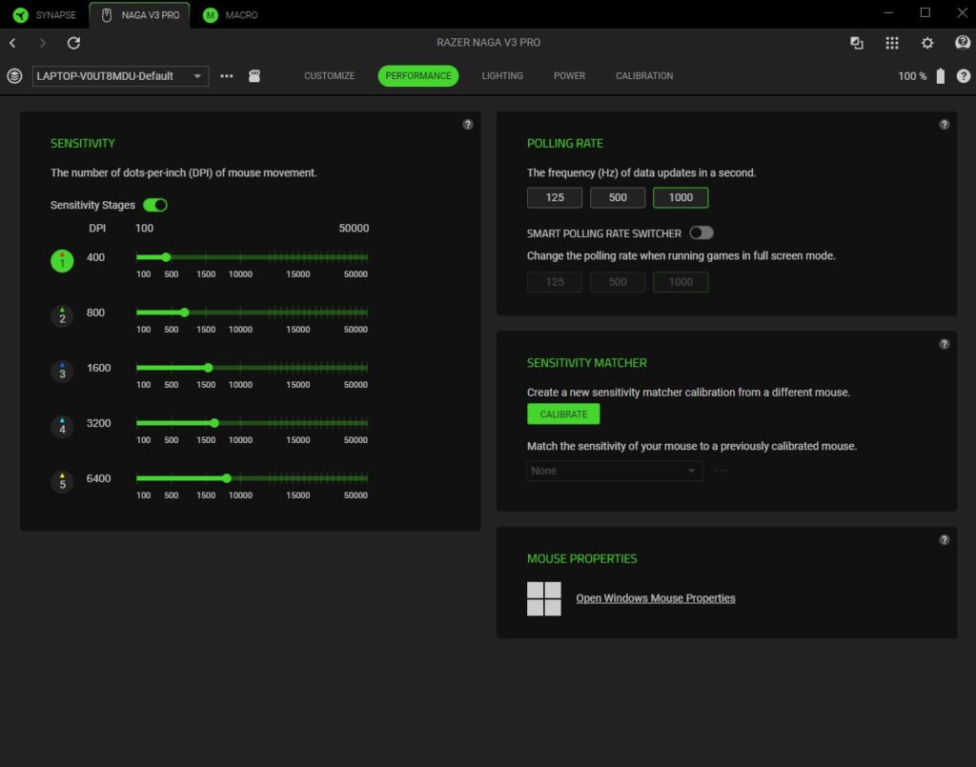976x767 pixels.
Task: Expand the LAPTOP-V0UT8MDU-Default profile dropdown
Action: (x=120, y=76)
